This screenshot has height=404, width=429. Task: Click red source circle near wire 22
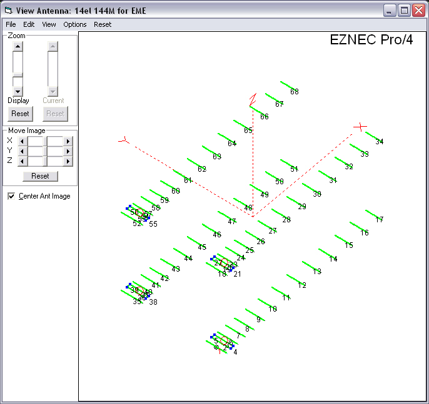click(x=224, y=262)
